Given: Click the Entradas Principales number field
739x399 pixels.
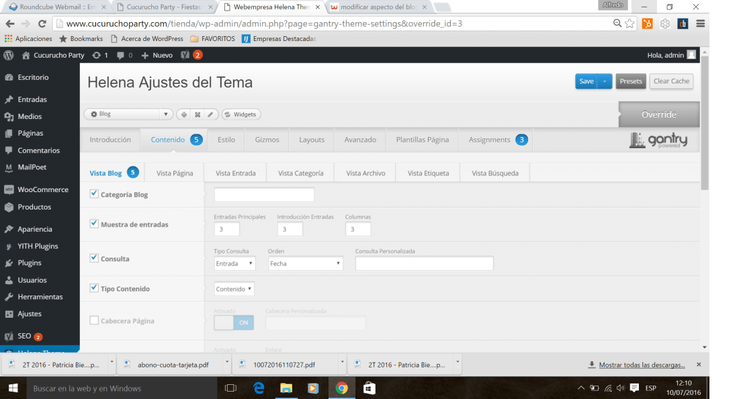Looking at the screenshot, I should pos(226,229).
